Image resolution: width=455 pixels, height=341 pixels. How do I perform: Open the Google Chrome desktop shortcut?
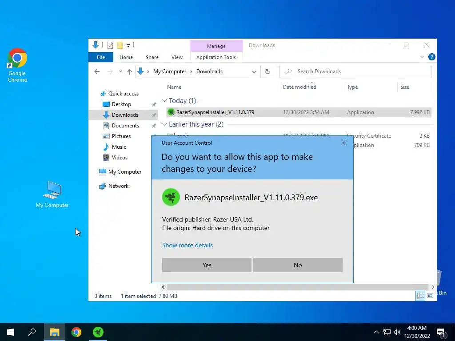17,65
